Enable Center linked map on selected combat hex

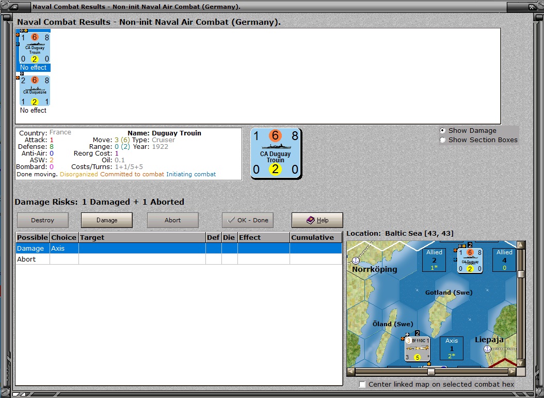tap(362, 385)
